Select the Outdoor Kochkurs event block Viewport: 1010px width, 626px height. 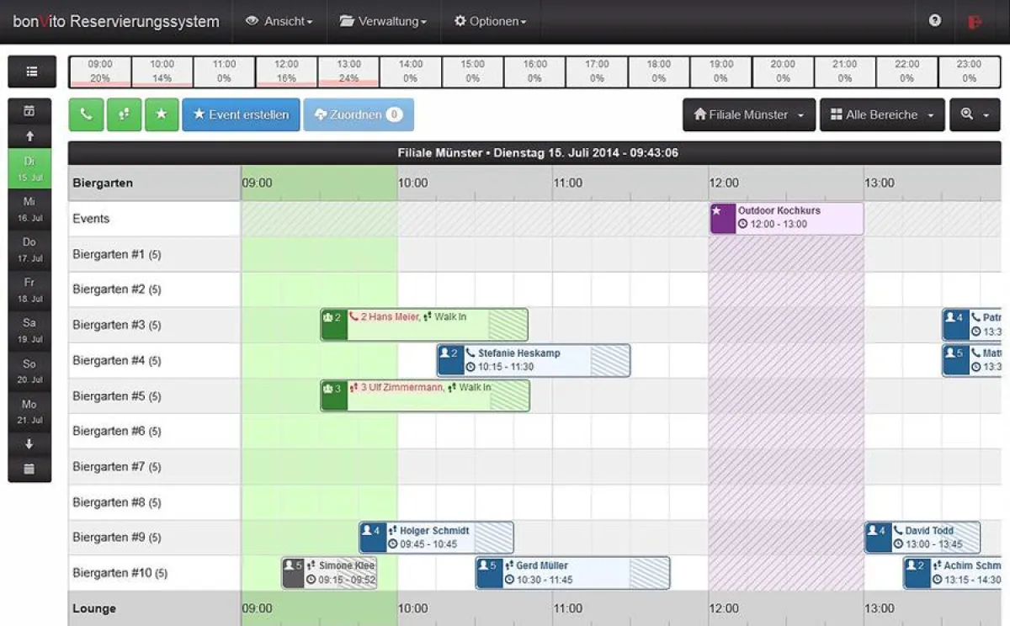pos(786,218)
